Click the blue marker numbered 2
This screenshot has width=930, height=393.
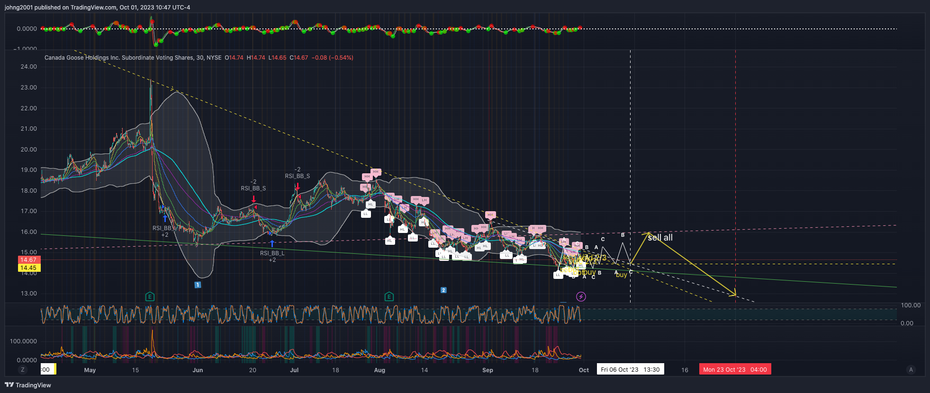(x=443, y=290)
